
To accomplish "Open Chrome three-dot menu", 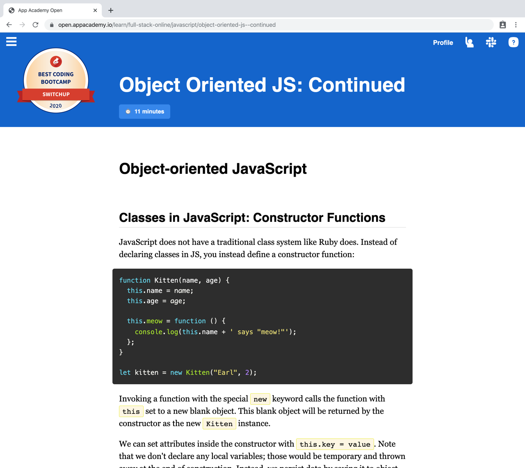I will [516, 25].
